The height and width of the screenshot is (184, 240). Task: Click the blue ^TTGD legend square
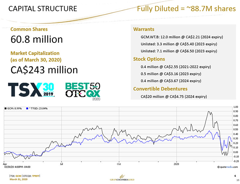point(27,108)
